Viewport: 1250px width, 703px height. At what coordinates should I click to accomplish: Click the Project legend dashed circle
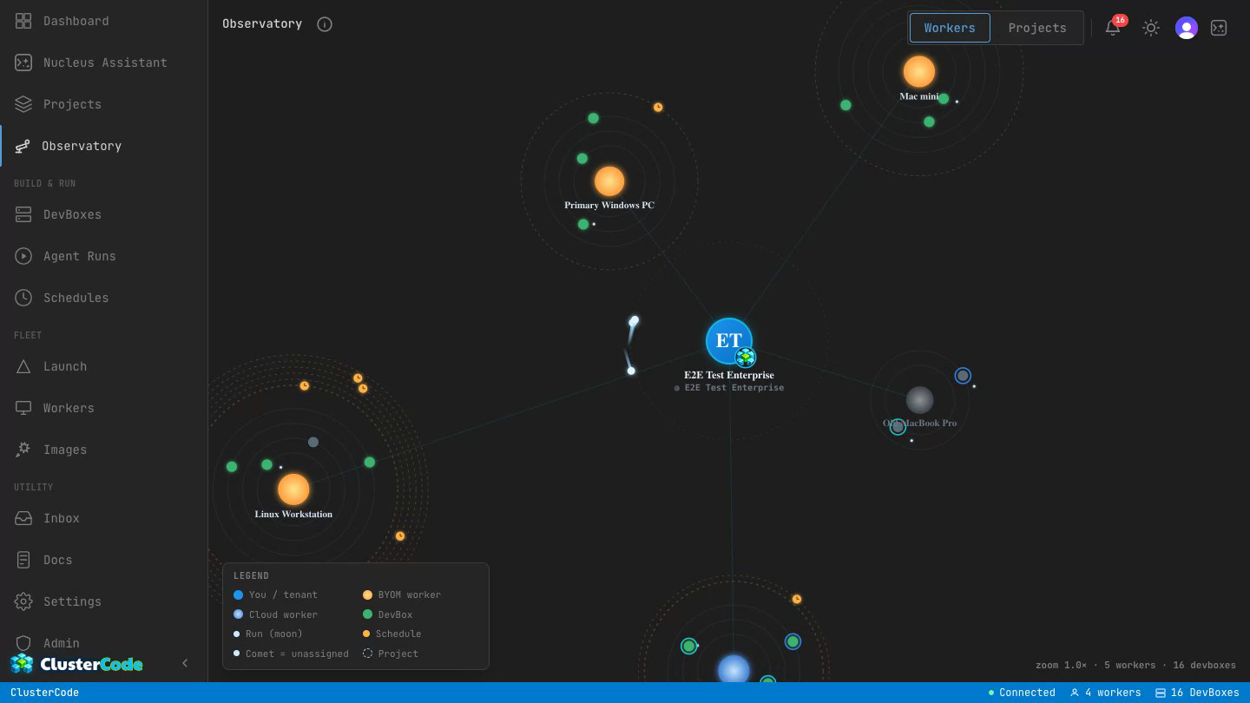367,654
